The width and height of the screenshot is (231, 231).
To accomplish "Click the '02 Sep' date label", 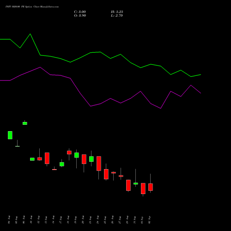I will click(149, 220).
